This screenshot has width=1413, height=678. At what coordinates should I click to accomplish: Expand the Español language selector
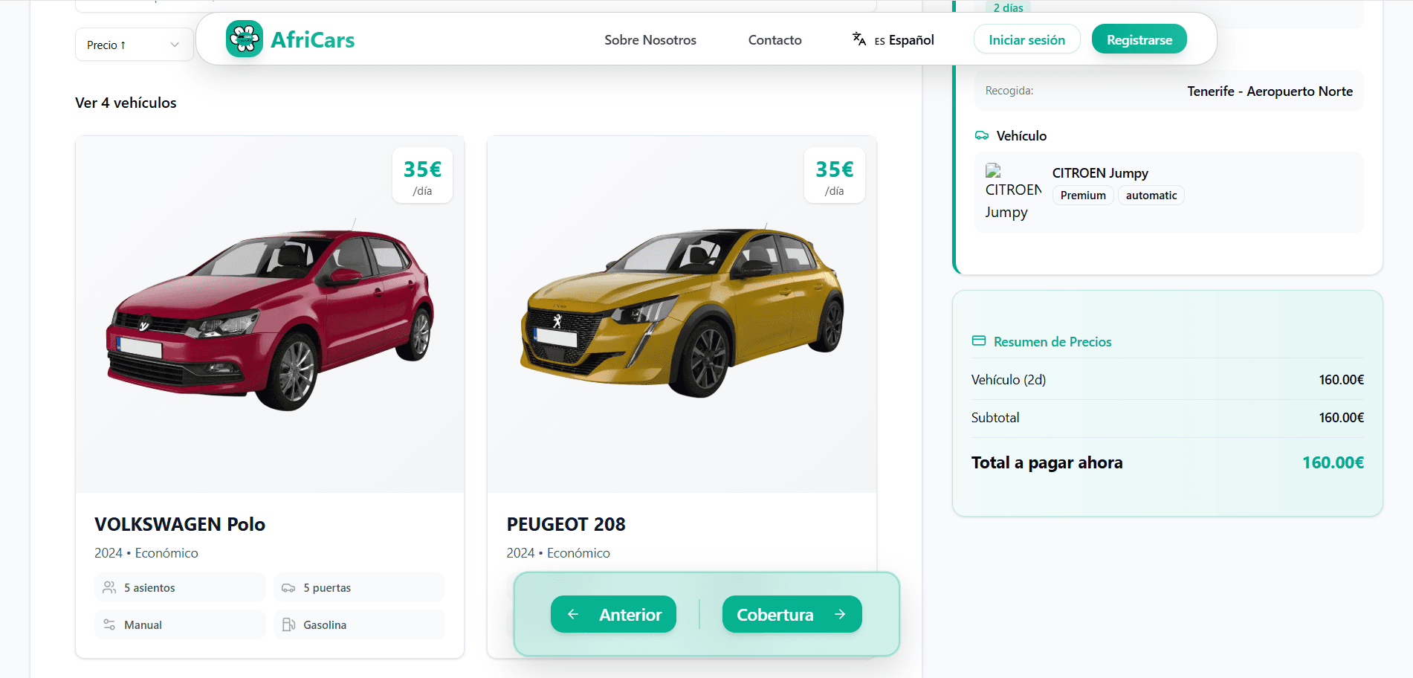coord(904,40)
